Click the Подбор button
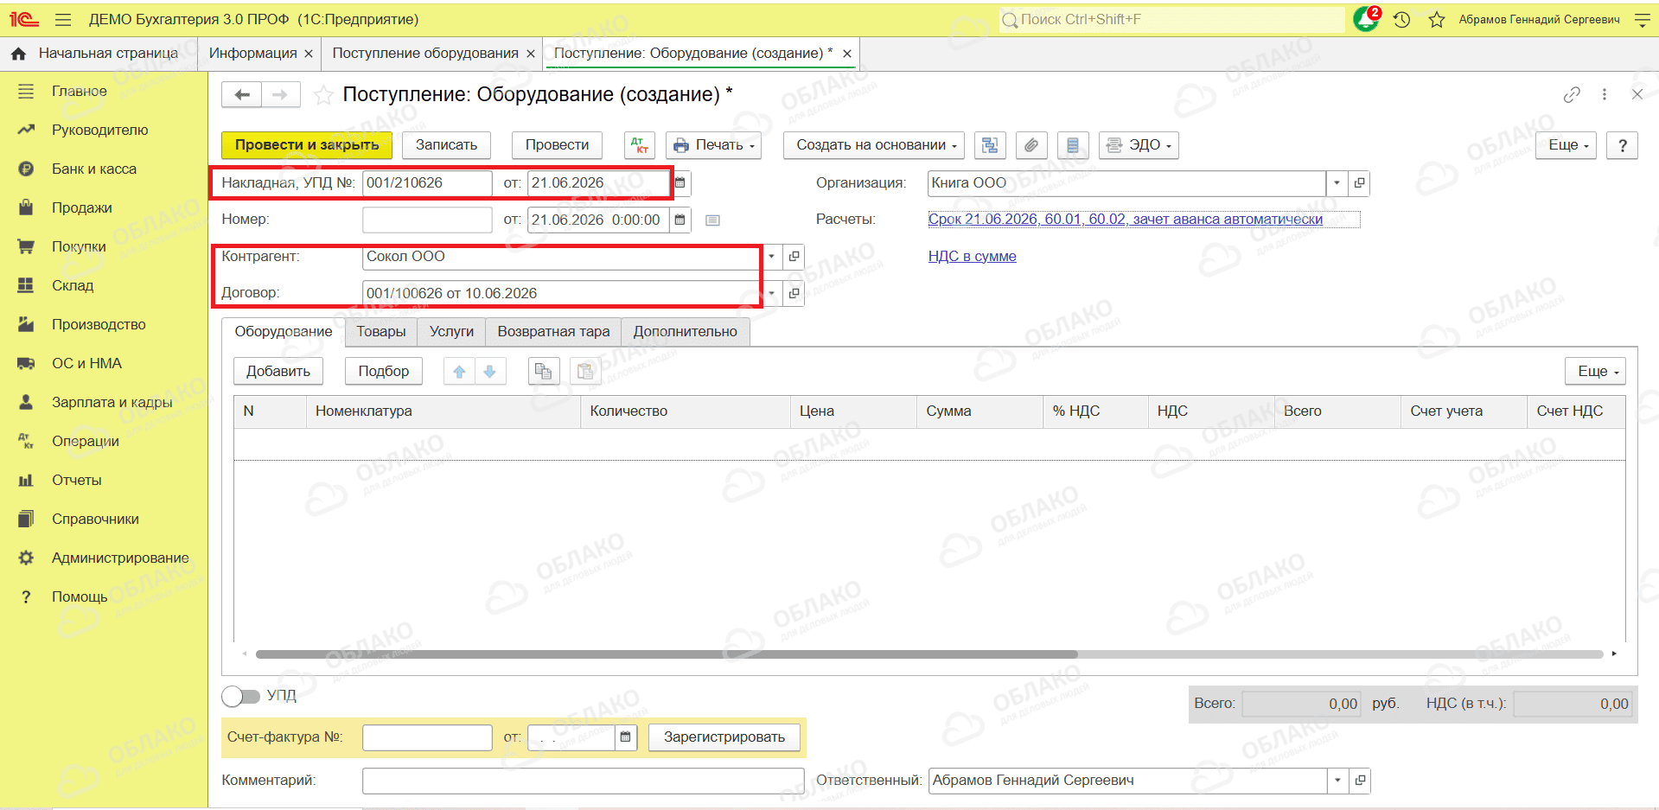This screenshot has width=1659, height=810. point(384,372)
